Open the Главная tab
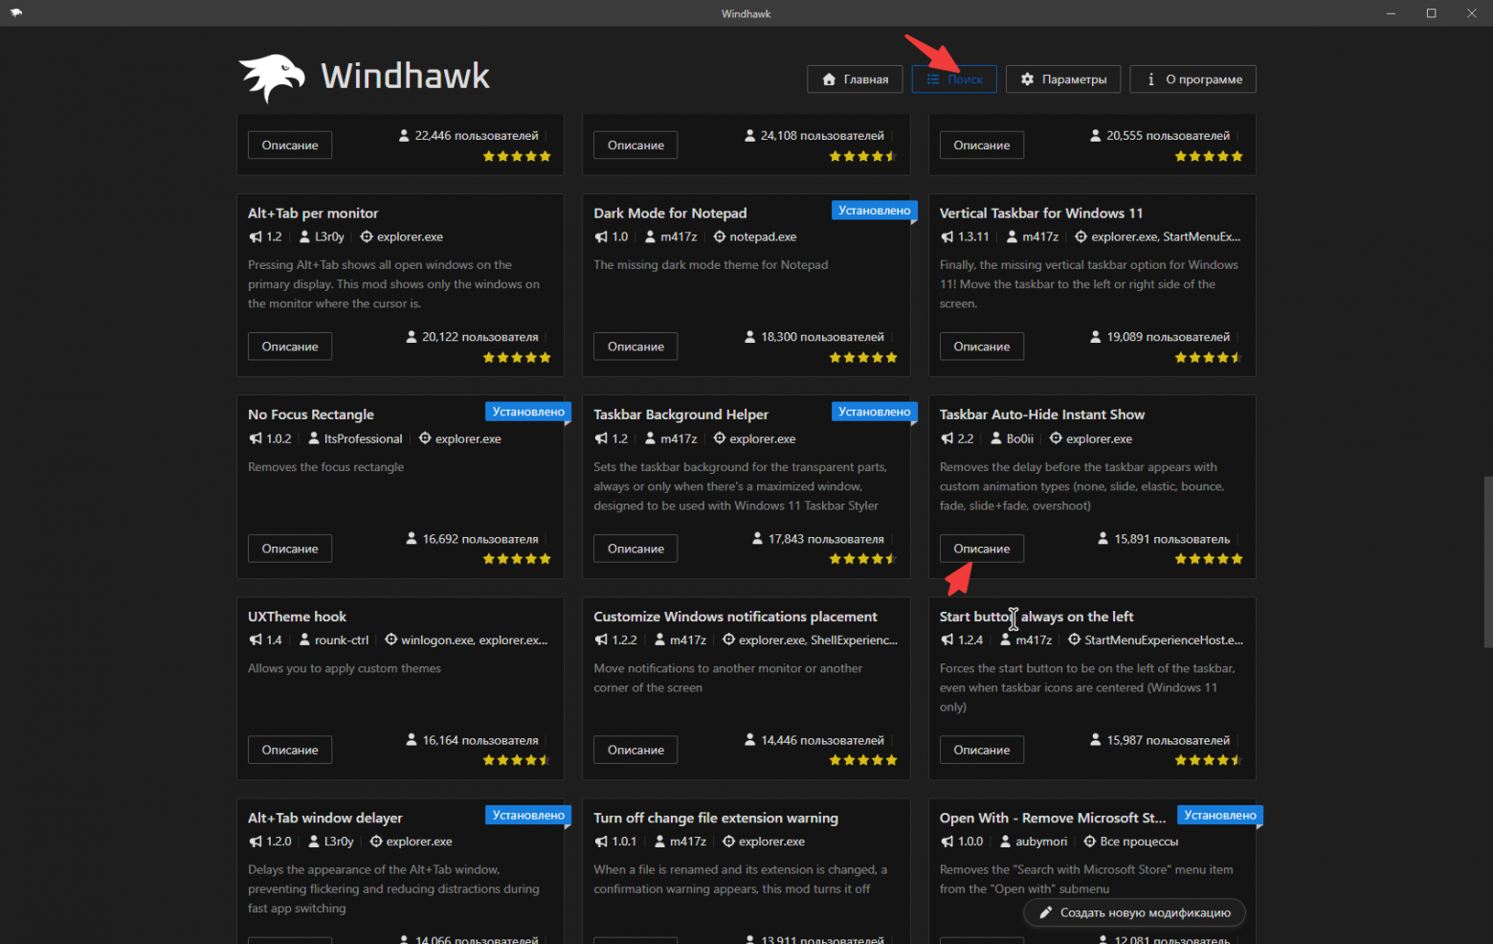 [855, 79]
